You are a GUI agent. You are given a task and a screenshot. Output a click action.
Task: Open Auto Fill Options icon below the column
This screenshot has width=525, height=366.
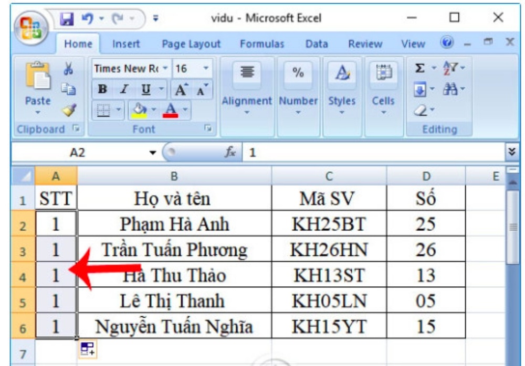(x=85, y=349)
